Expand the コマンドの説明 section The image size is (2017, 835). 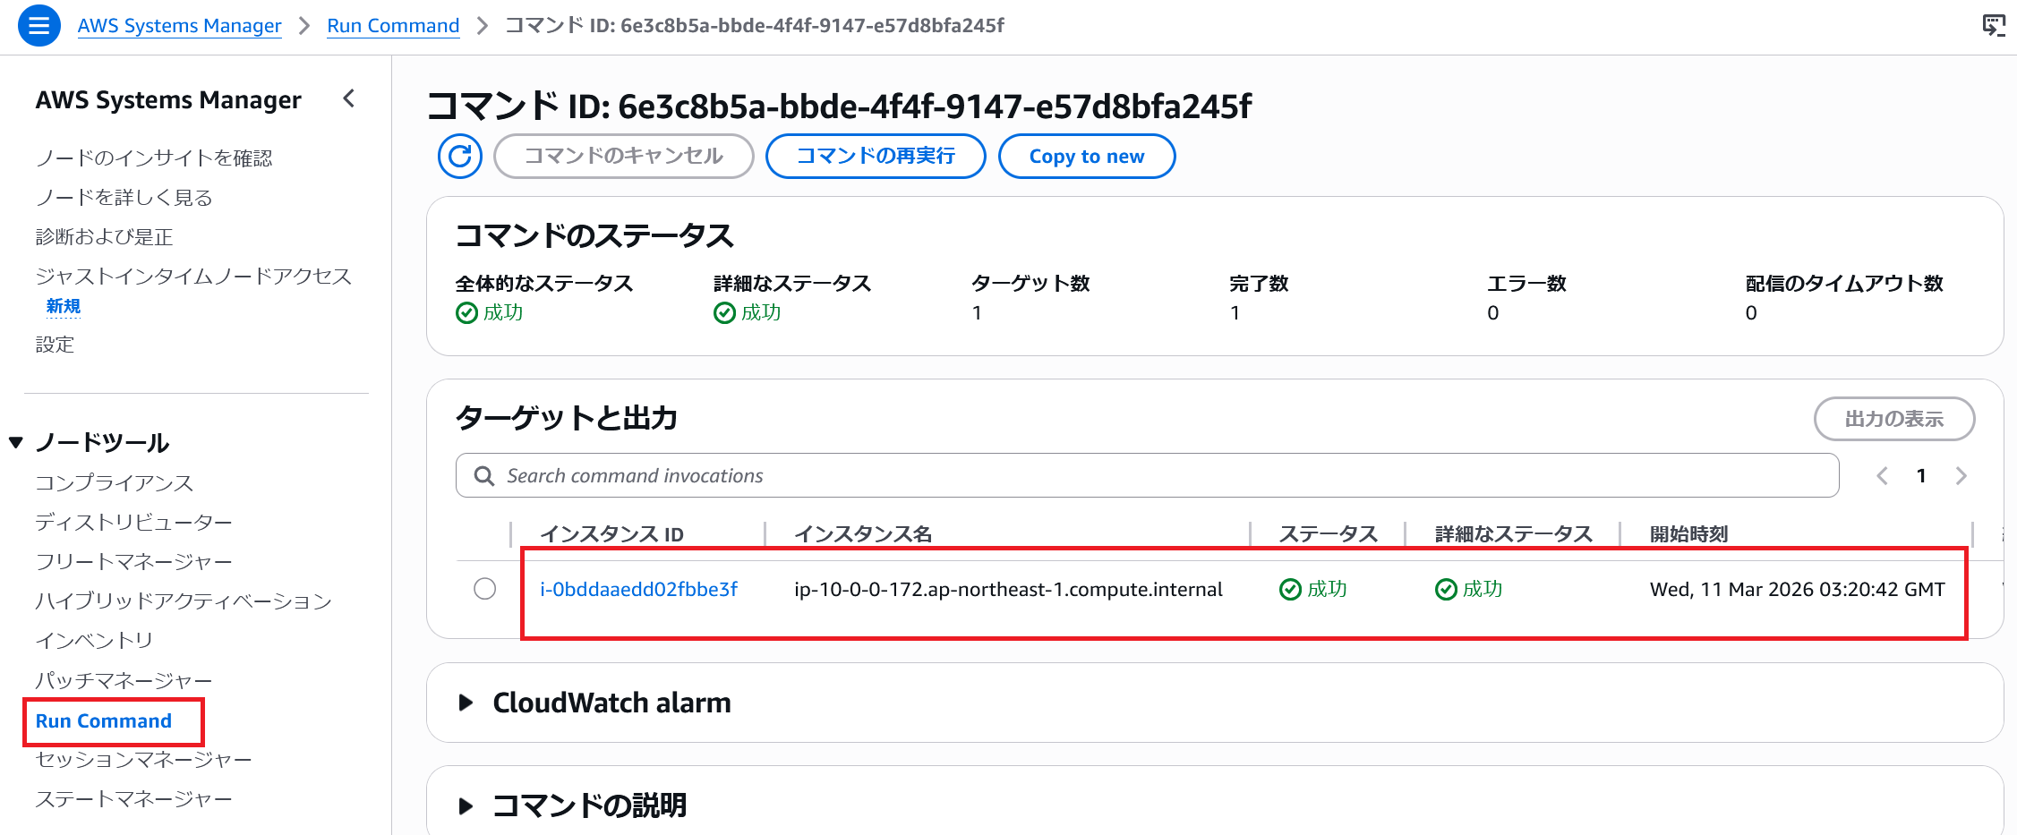pos(466,805)
